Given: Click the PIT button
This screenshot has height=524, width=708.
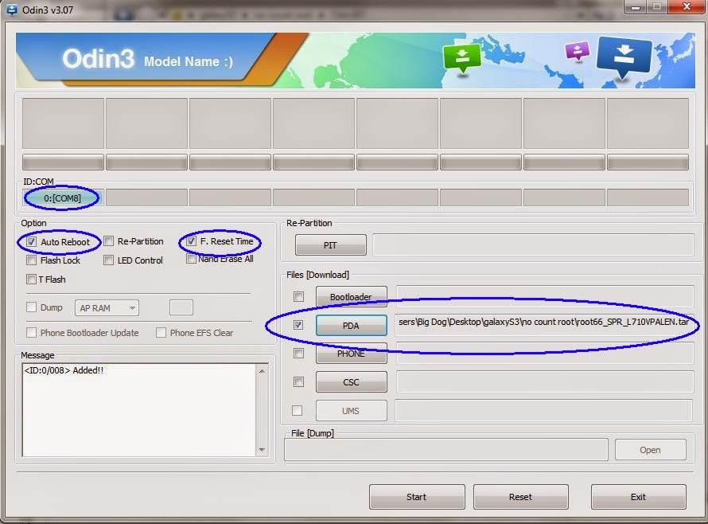Looking at the screenshot, I should point(330,245).
